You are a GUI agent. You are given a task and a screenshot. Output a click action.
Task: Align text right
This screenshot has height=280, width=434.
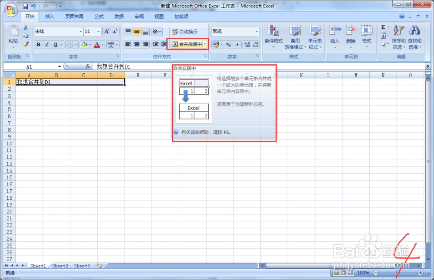145,44
